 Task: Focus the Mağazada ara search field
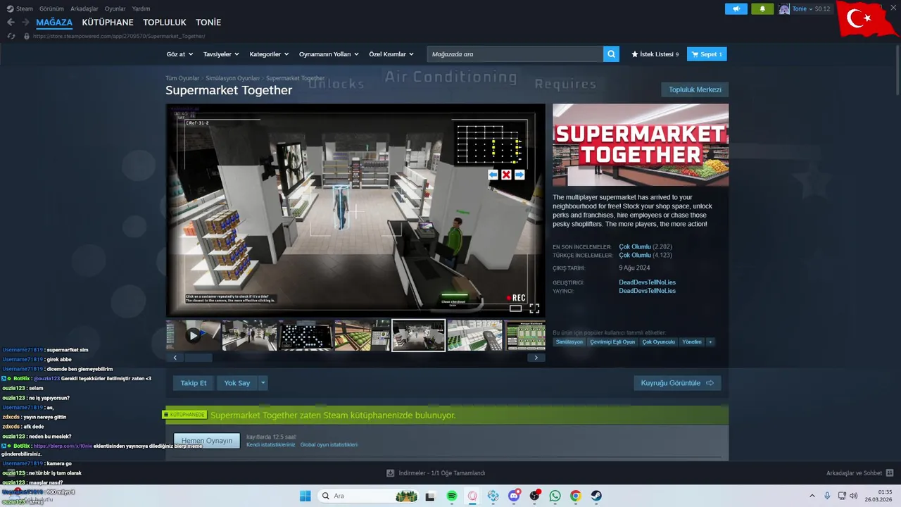(x=515, y=54)
